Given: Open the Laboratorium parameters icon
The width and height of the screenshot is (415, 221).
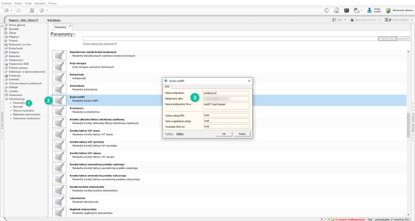Looking at the screenshot, I should point(59,201).
